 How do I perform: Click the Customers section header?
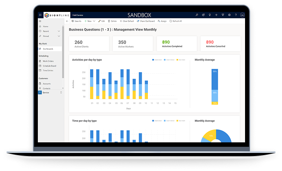[44, 78]
